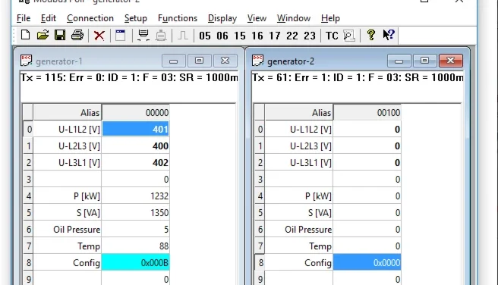This screenshot has width=498, height=285.
Task: Click the Save floppy disk icon
Action: click(x=60, y=35)
